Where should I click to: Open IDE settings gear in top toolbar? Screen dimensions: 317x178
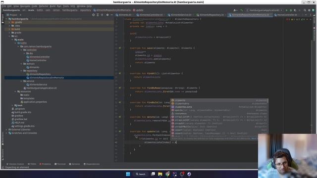click(x=309, y=10)
